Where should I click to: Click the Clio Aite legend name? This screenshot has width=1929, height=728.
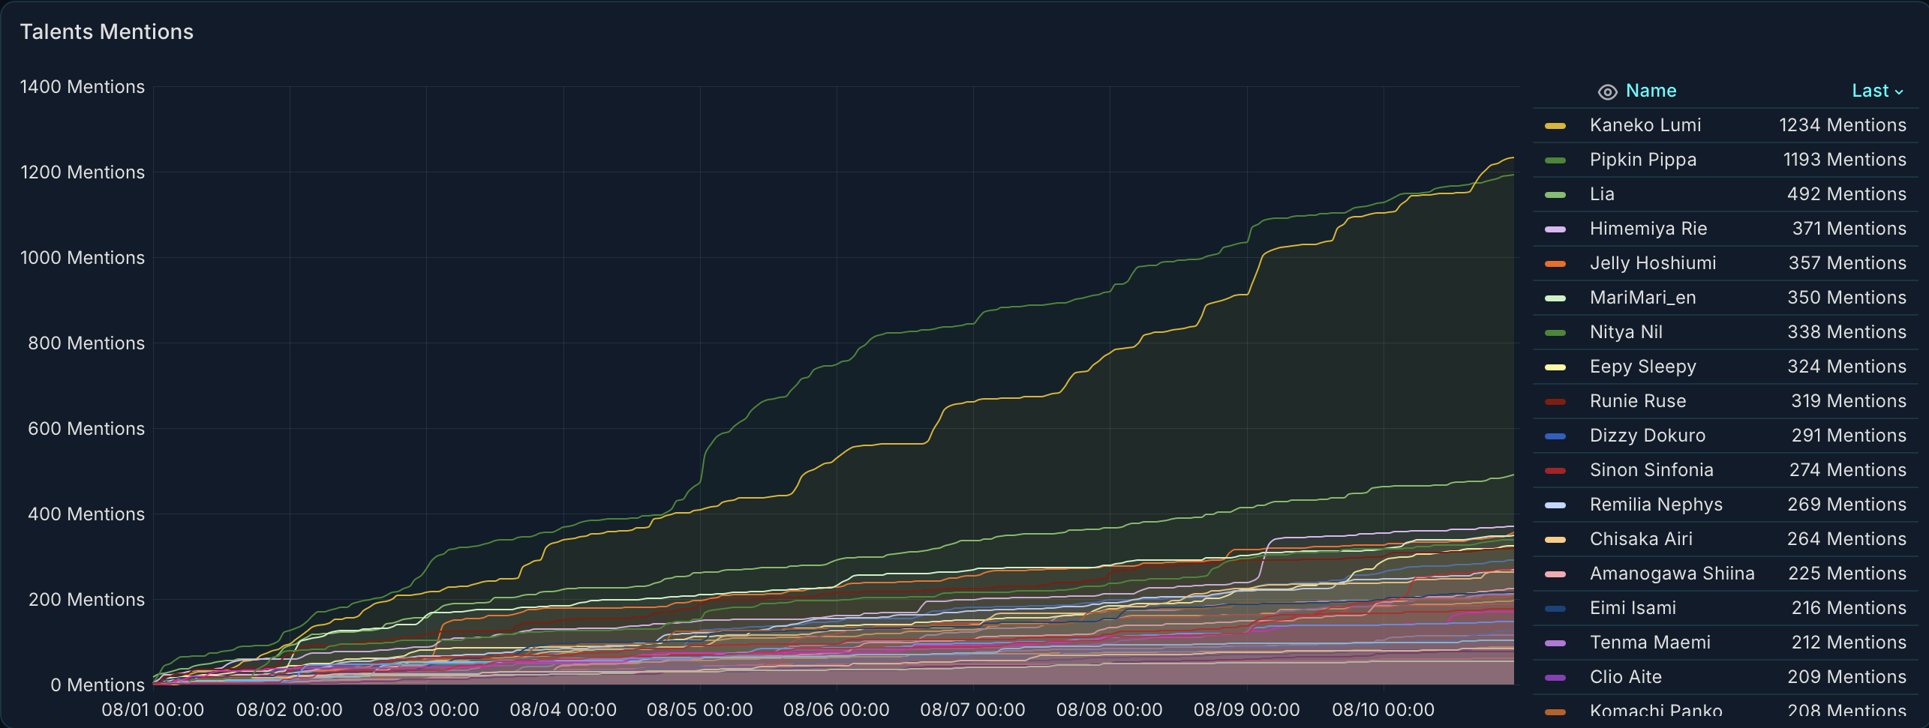(1626, 677)
